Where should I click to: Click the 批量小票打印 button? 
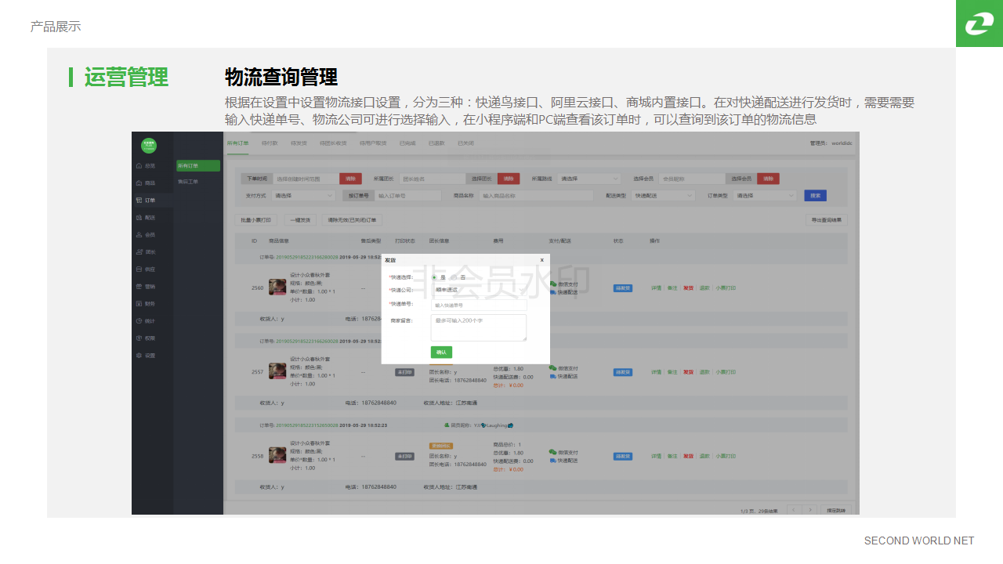[256, 221]
